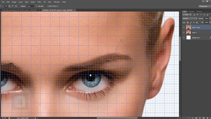Select Subtract from selection mode icon

coord(13,6)
